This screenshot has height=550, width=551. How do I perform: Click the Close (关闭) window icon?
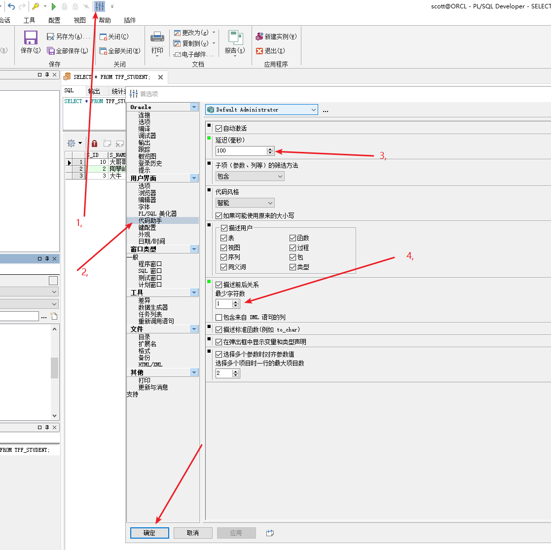coord(103,37)
